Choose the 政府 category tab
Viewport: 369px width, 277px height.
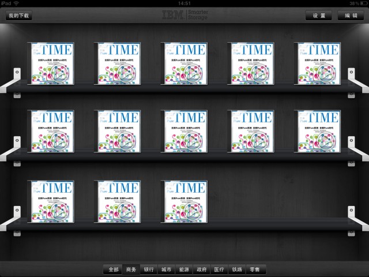[x=202, y=269]
